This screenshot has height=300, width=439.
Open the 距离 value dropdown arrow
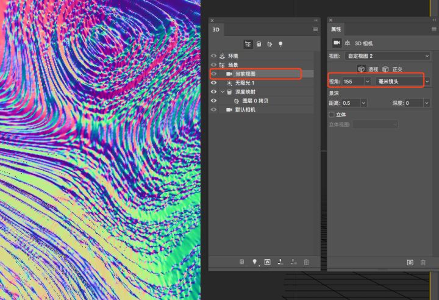click(x=363, y=103)
